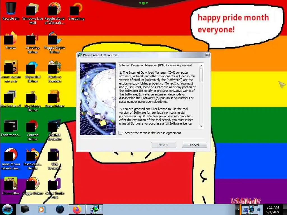
Task: Close the IDM license dialog
Action: [x=207, y=55]
